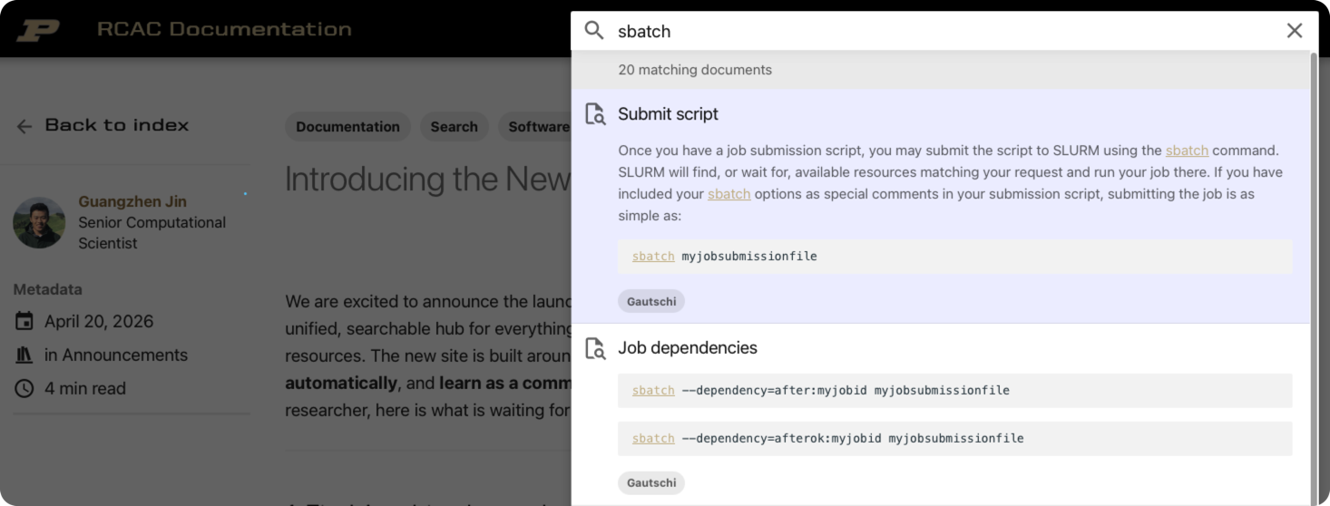Viewport: 1330px width, 506px height.
Task: Open the in Announcements category link
Action: pyautogui.click(x=116, y=355)
